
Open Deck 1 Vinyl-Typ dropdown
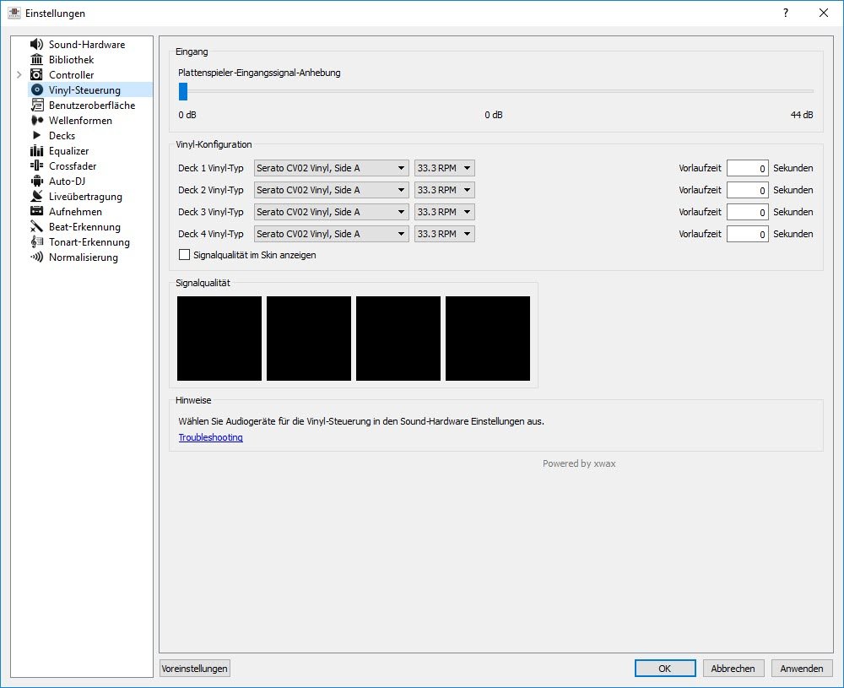(x=331, y=168)
